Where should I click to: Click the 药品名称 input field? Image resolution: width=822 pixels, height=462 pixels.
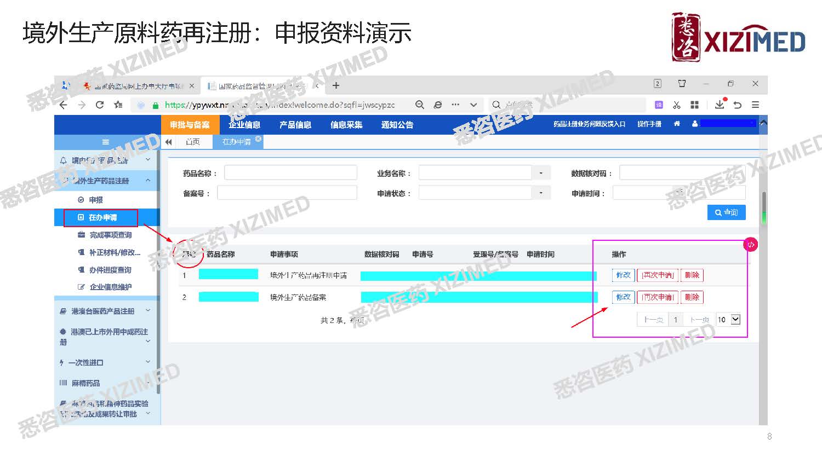point(290,173)
